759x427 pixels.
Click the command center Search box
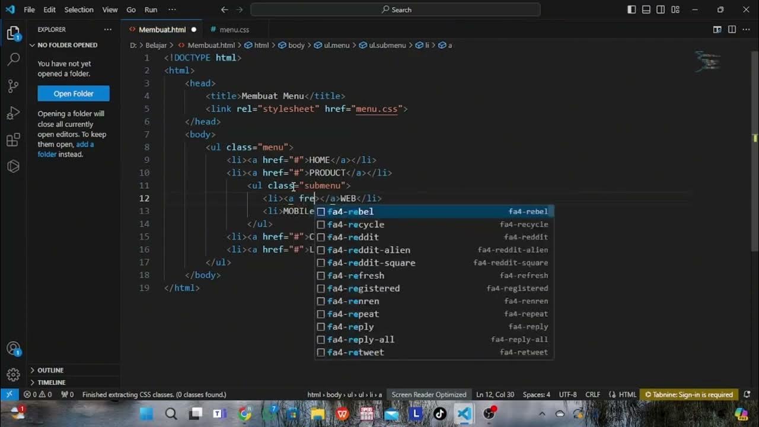(x=396, y=9)
